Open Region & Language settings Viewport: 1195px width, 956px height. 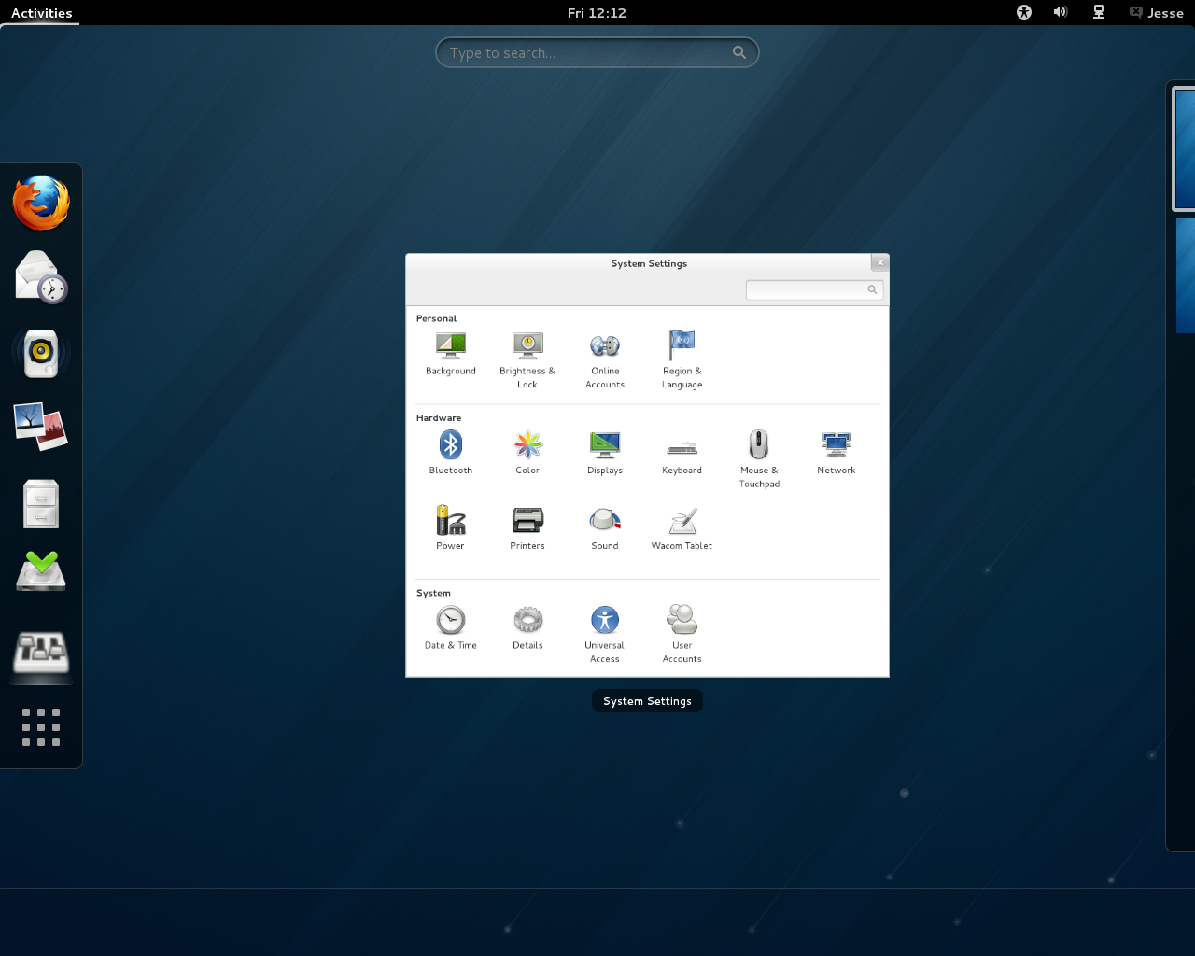pos(682,360)
